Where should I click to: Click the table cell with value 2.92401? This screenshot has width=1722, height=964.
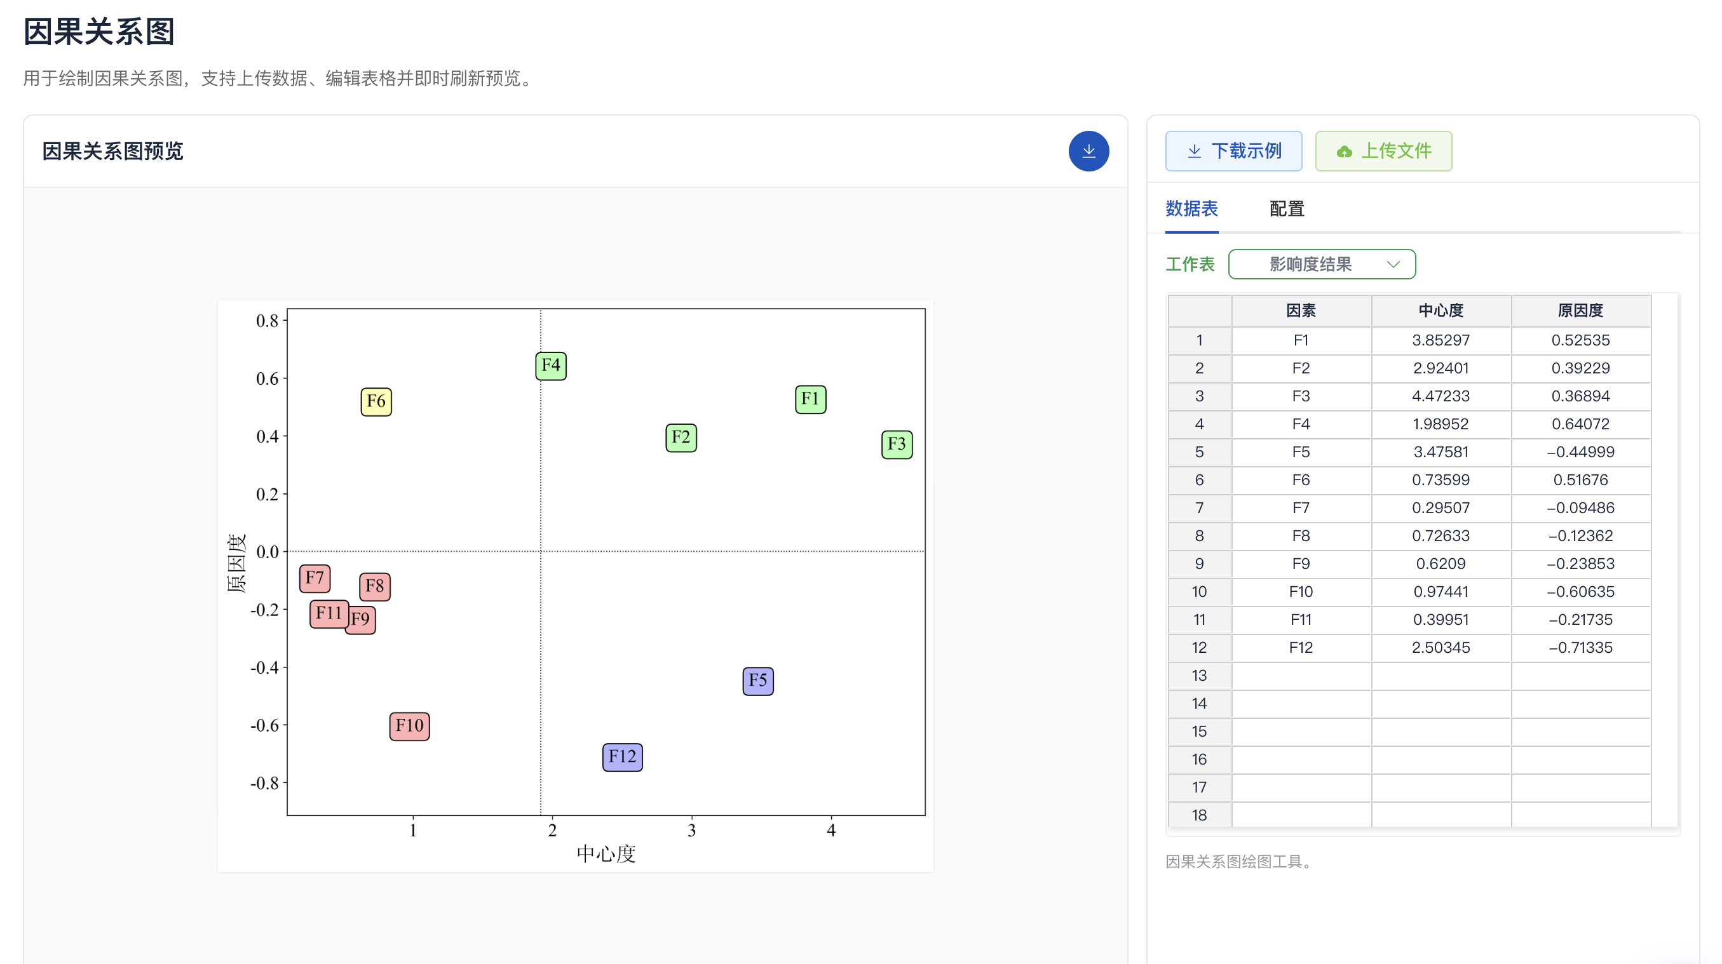(x=1441, y=368)
